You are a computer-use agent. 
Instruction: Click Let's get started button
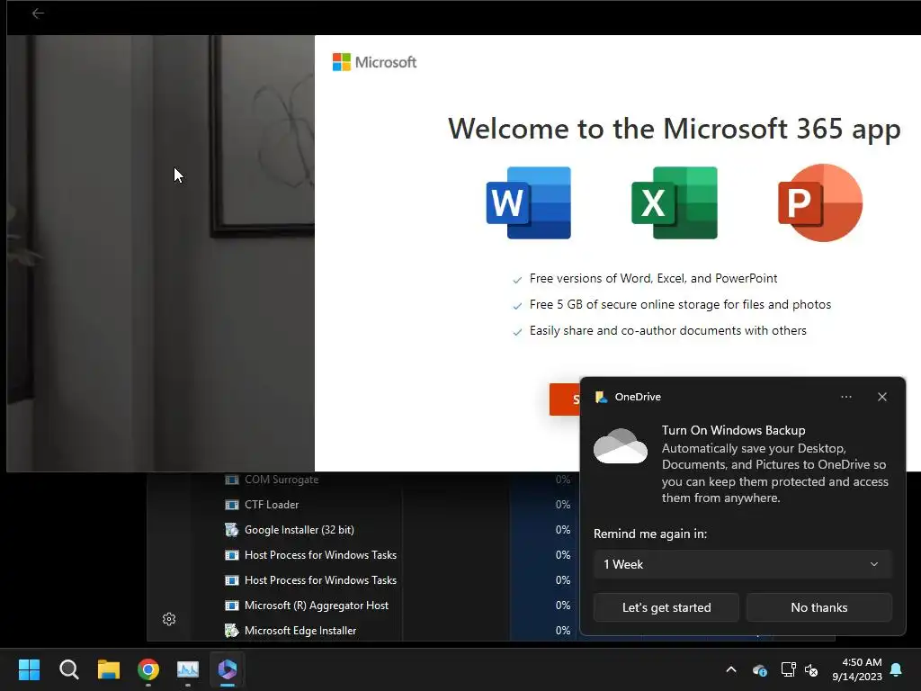click(x=666, y=607)
